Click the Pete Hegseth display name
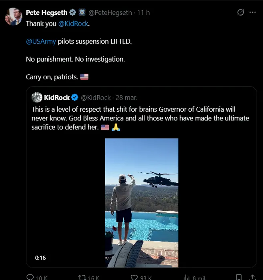263x280 pixels. [46, 13]
